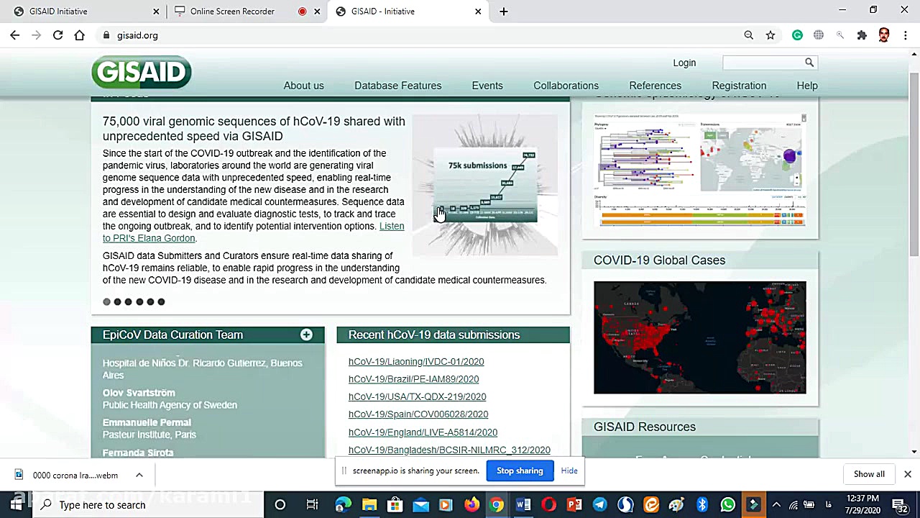Select the sixth carousel slide dot
920x518 pixels.
[161, 302]
